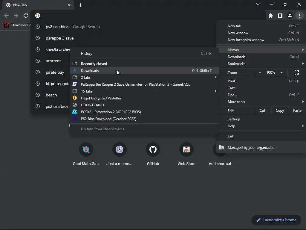Screen dimensions: 306x230
Task: Click the fullscreen zoom icon
Action: coord(297,72)
